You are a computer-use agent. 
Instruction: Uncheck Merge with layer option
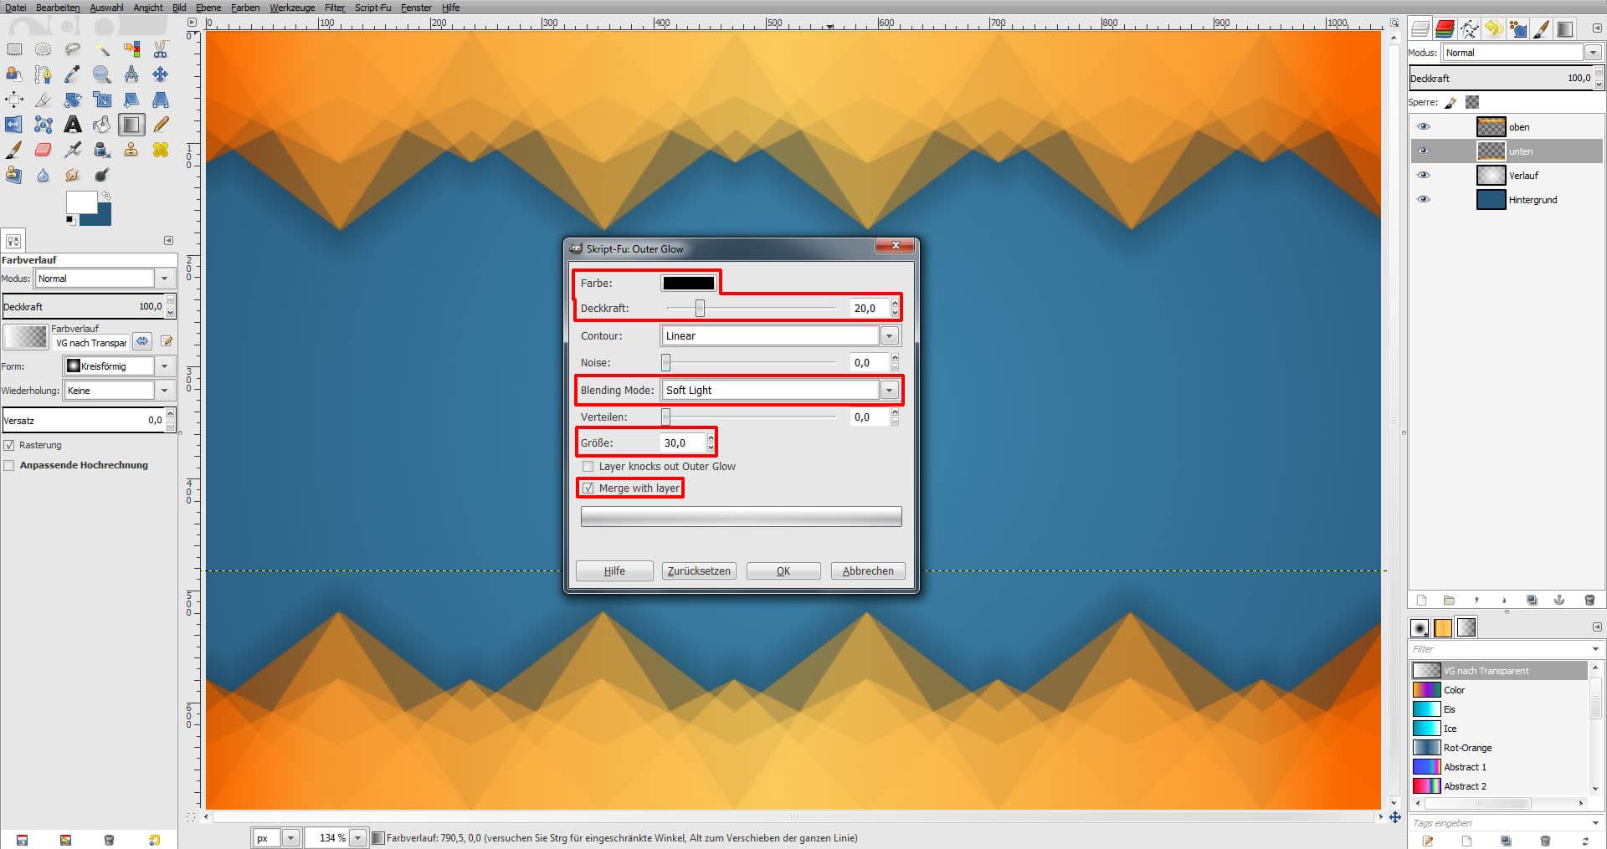588,488
